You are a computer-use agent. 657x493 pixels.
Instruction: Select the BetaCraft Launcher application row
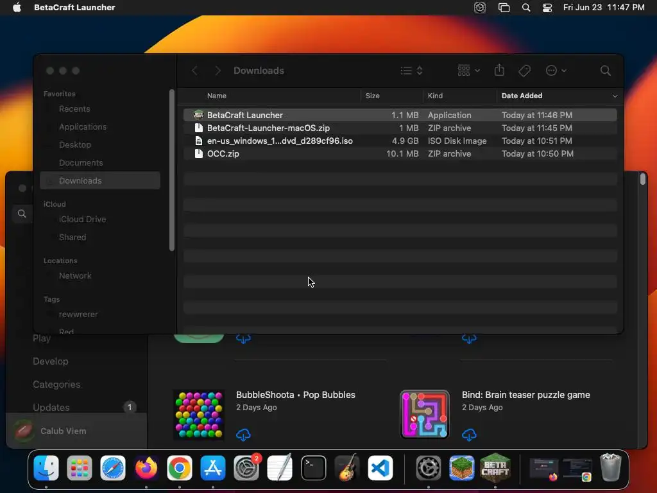(400, 115)
